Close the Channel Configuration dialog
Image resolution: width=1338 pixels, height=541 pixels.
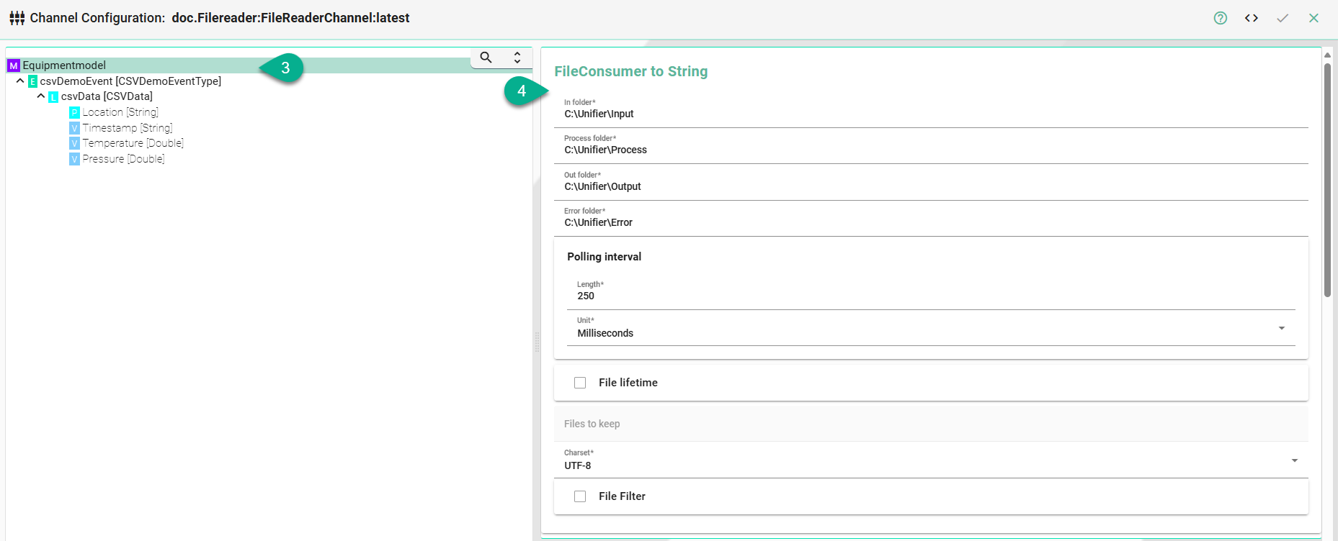pyautogui.click(x=1314, y=18)
